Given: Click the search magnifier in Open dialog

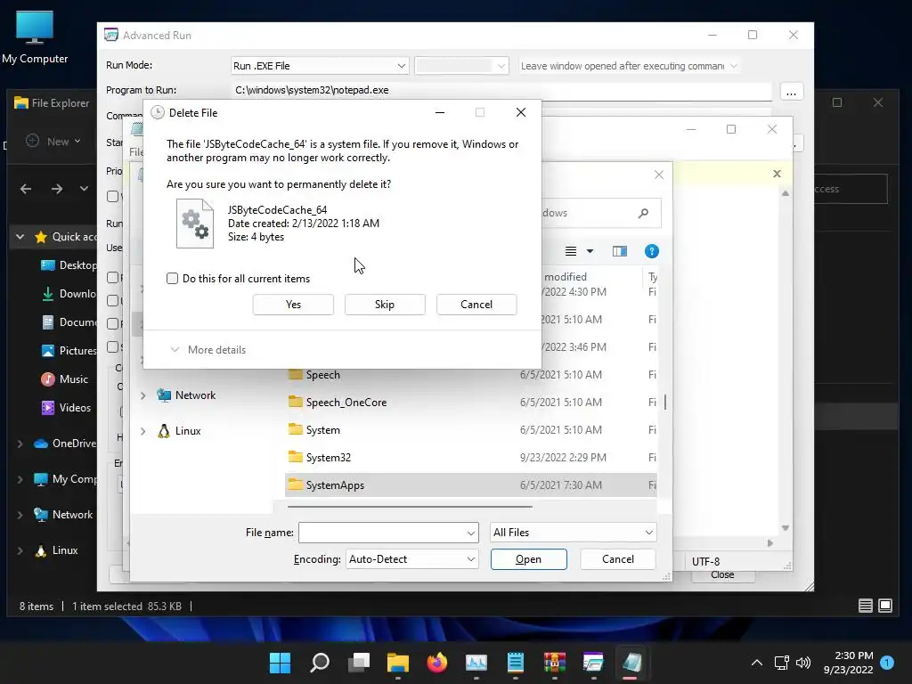Looking at the screenshot, I should pyautogui.click(x=643, y=213).
